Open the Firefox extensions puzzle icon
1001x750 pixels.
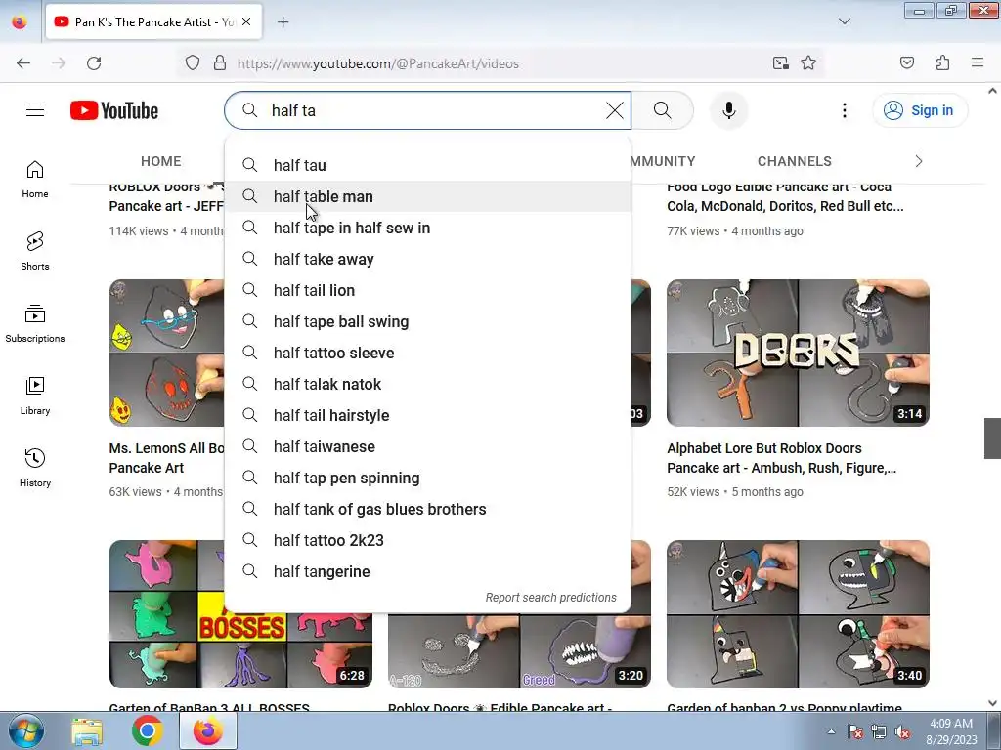tap(942, 63)
